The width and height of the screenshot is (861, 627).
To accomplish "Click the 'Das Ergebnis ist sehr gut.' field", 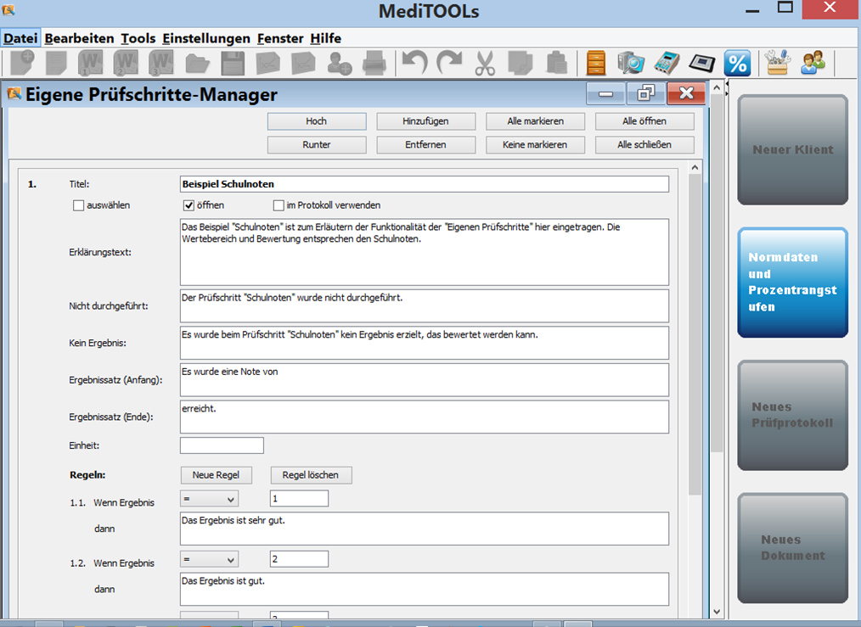I will click(x=425, y=529).
